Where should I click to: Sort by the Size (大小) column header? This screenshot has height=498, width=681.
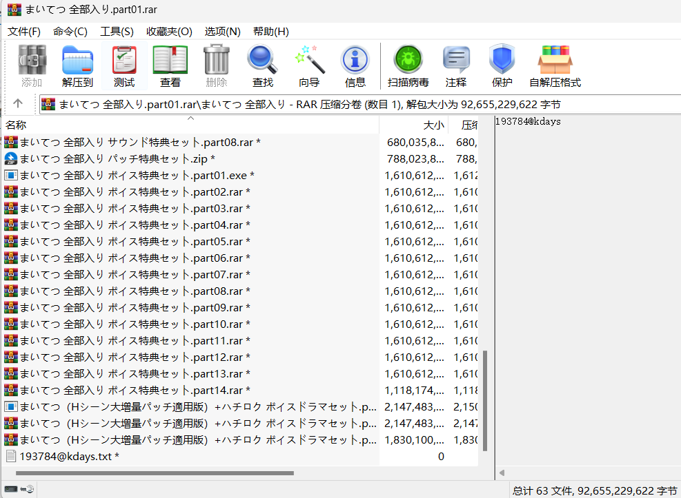click(x=433, y=125)
